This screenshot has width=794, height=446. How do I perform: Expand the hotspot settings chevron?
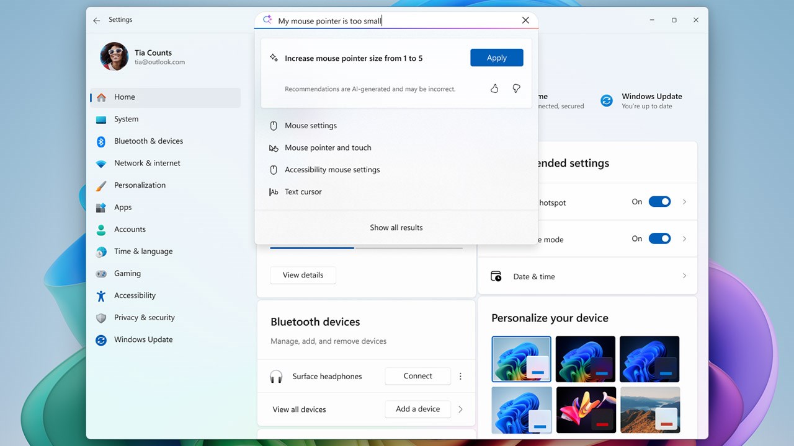(x=684, y=202)
